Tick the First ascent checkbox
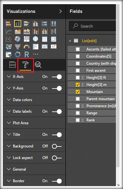123x189 pixels. pos(78,71)
